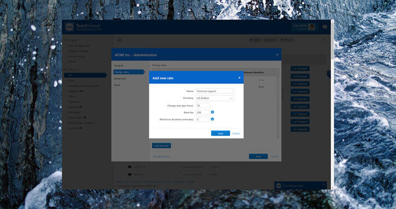This screenshot has width=396, height=209.
Task: Expand the View dropdown in the toolbar
Action: click(287, 40)
